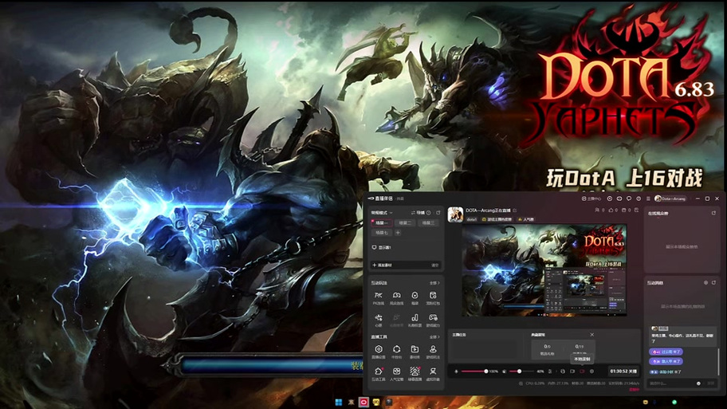Open the PK连线 interaction tool
The height and width of the screenshot is (409, 727).
(x=379, y=298)
